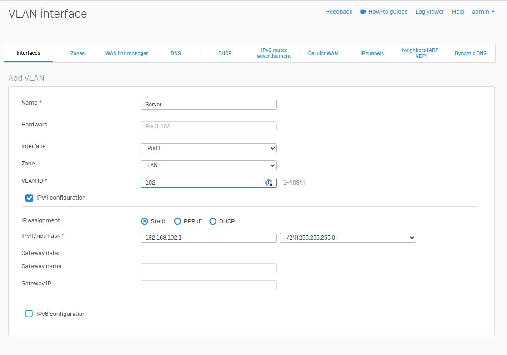Click the video camera How-to guides icon
This screenshot has height=355, width=507.
click(x=363, y=12)
